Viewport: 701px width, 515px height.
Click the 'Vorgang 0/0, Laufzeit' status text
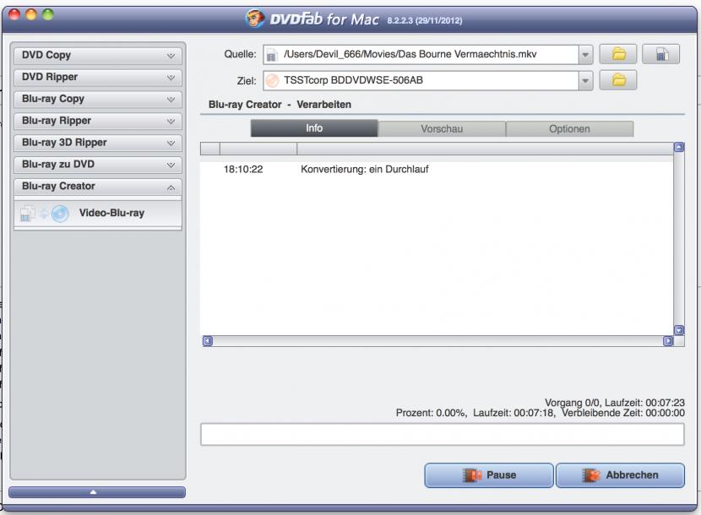(614, 403)
